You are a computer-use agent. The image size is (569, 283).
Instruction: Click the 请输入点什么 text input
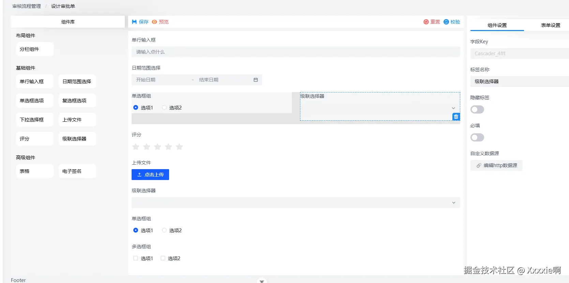click(296, 52)
